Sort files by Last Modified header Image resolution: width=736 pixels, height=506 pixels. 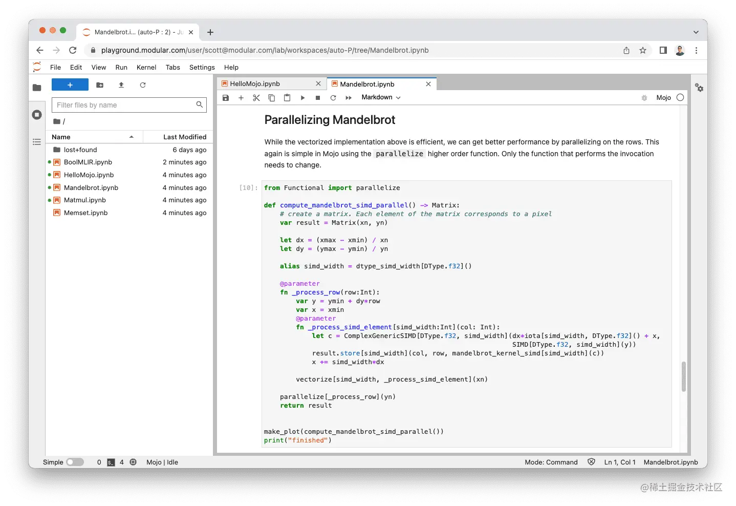[x=178, y=137]
